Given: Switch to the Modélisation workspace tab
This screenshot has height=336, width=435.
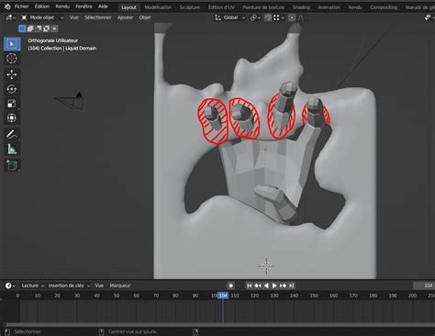Looking at the screenshot, I should (x=158, y=7).
